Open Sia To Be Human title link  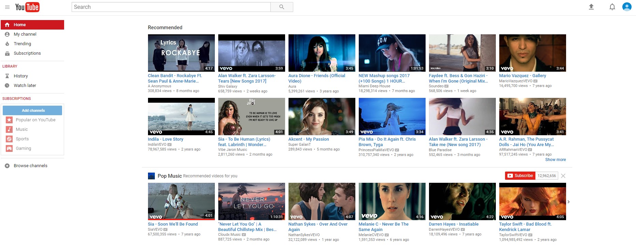(244, 142)
